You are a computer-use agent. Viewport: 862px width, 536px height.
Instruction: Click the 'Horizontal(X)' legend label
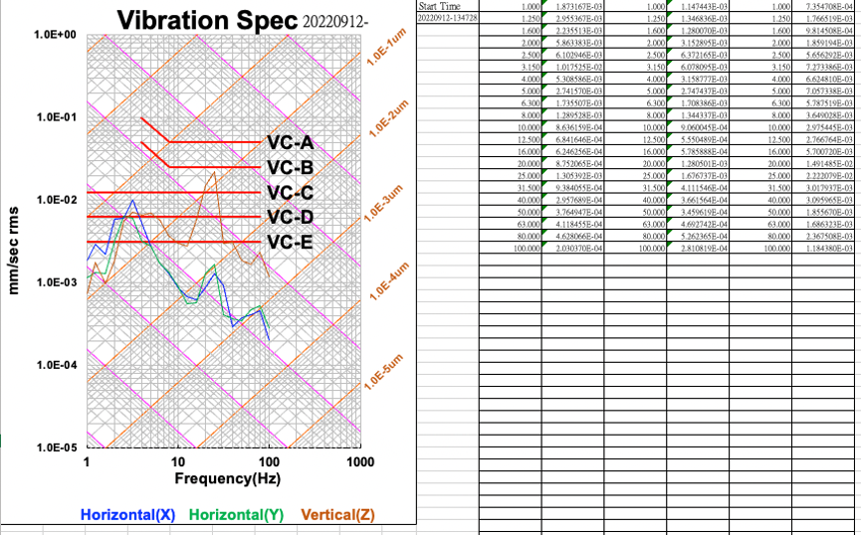[x=127, y=514]
